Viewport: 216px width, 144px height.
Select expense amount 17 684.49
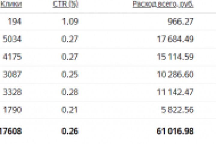175,39
